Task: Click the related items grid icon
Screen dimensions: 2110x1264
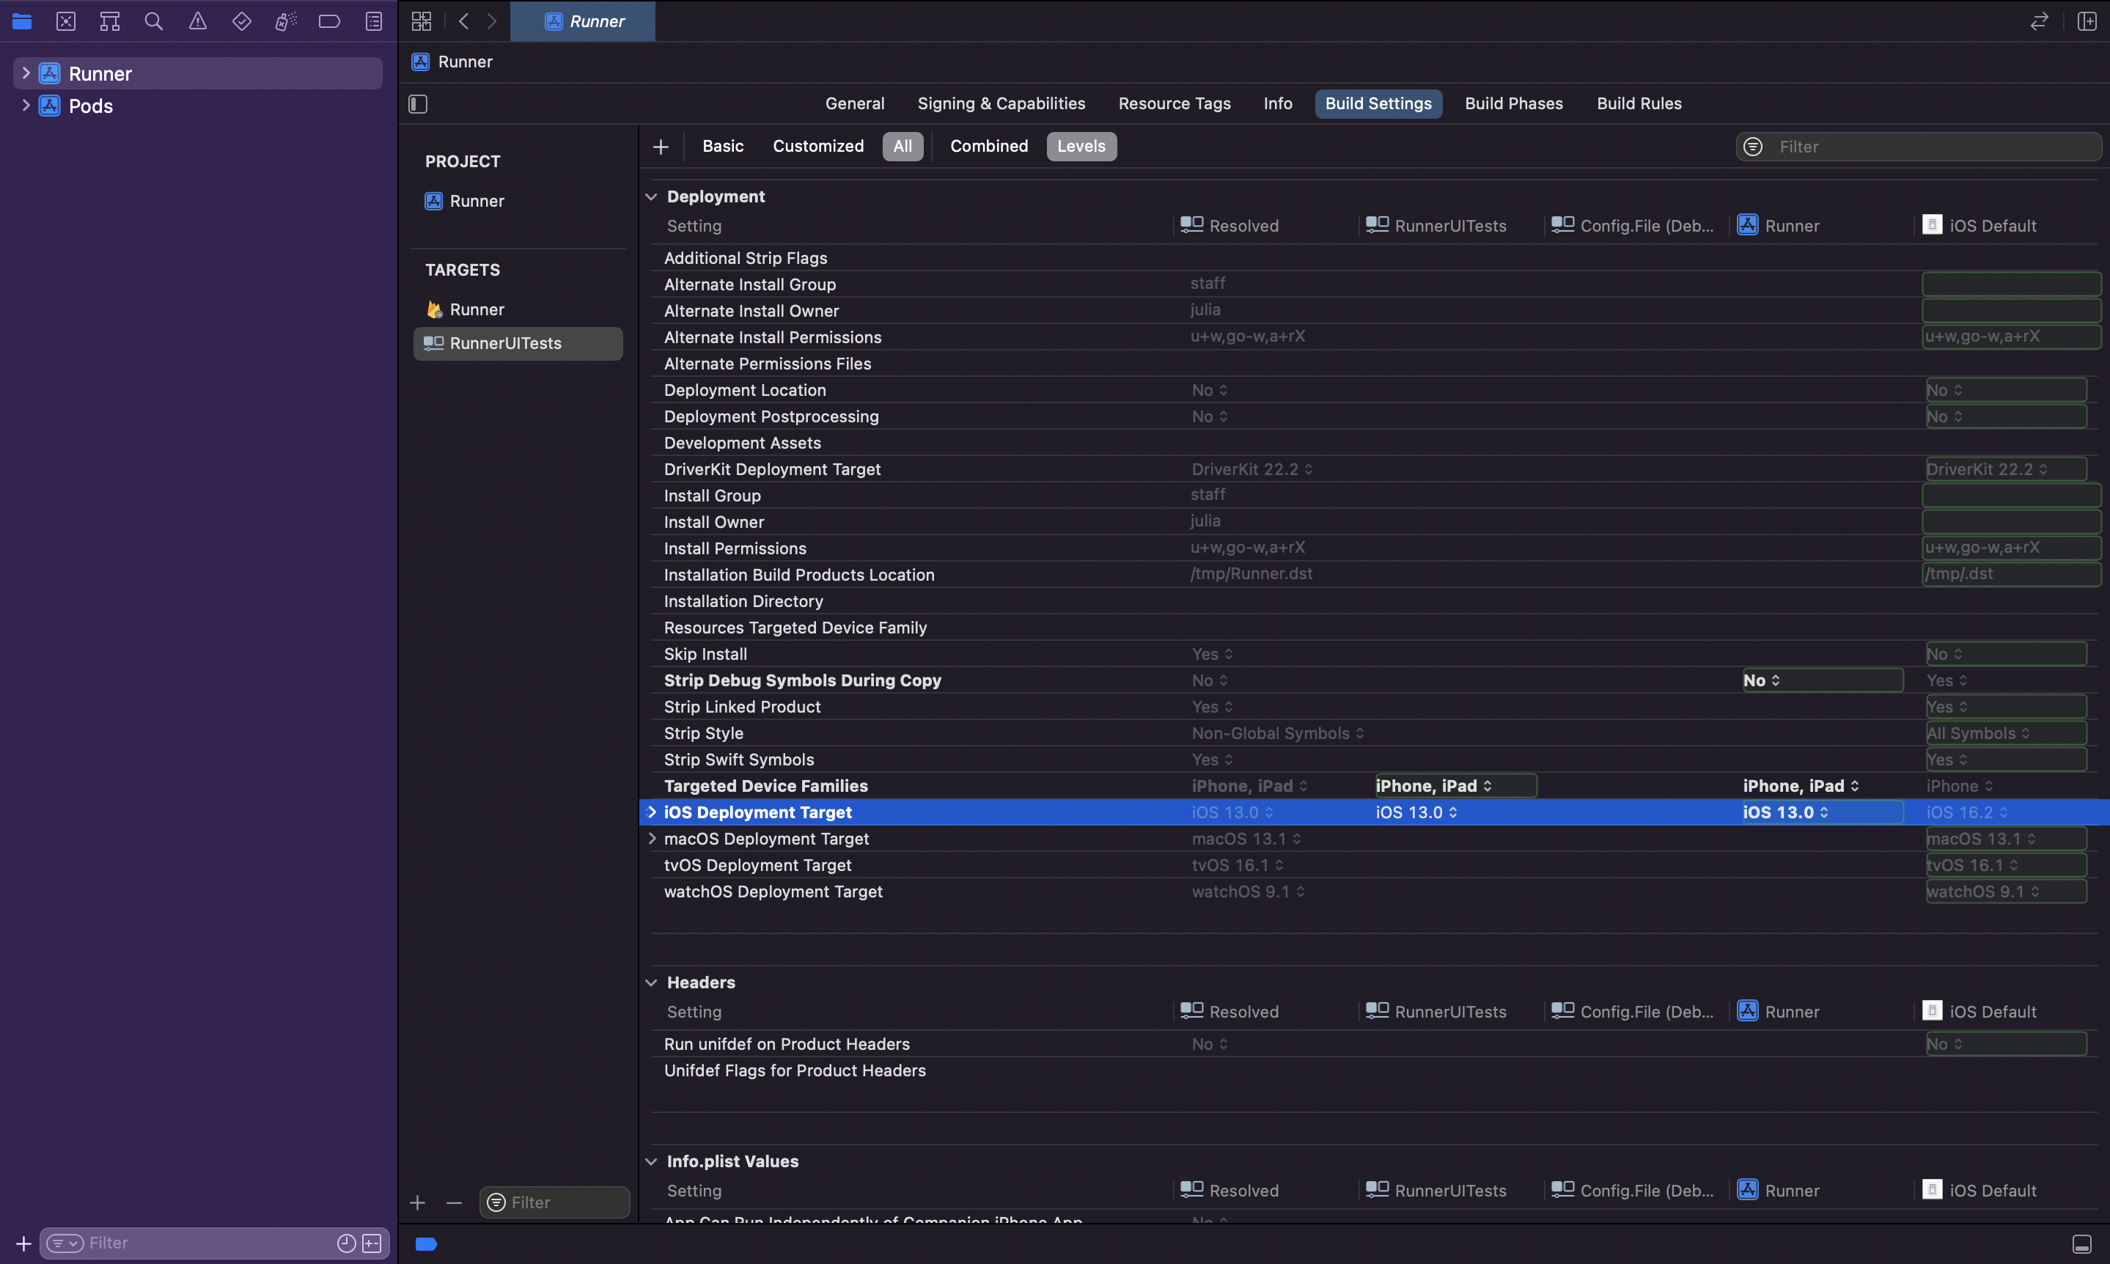Action: click(x=422, y=21)
